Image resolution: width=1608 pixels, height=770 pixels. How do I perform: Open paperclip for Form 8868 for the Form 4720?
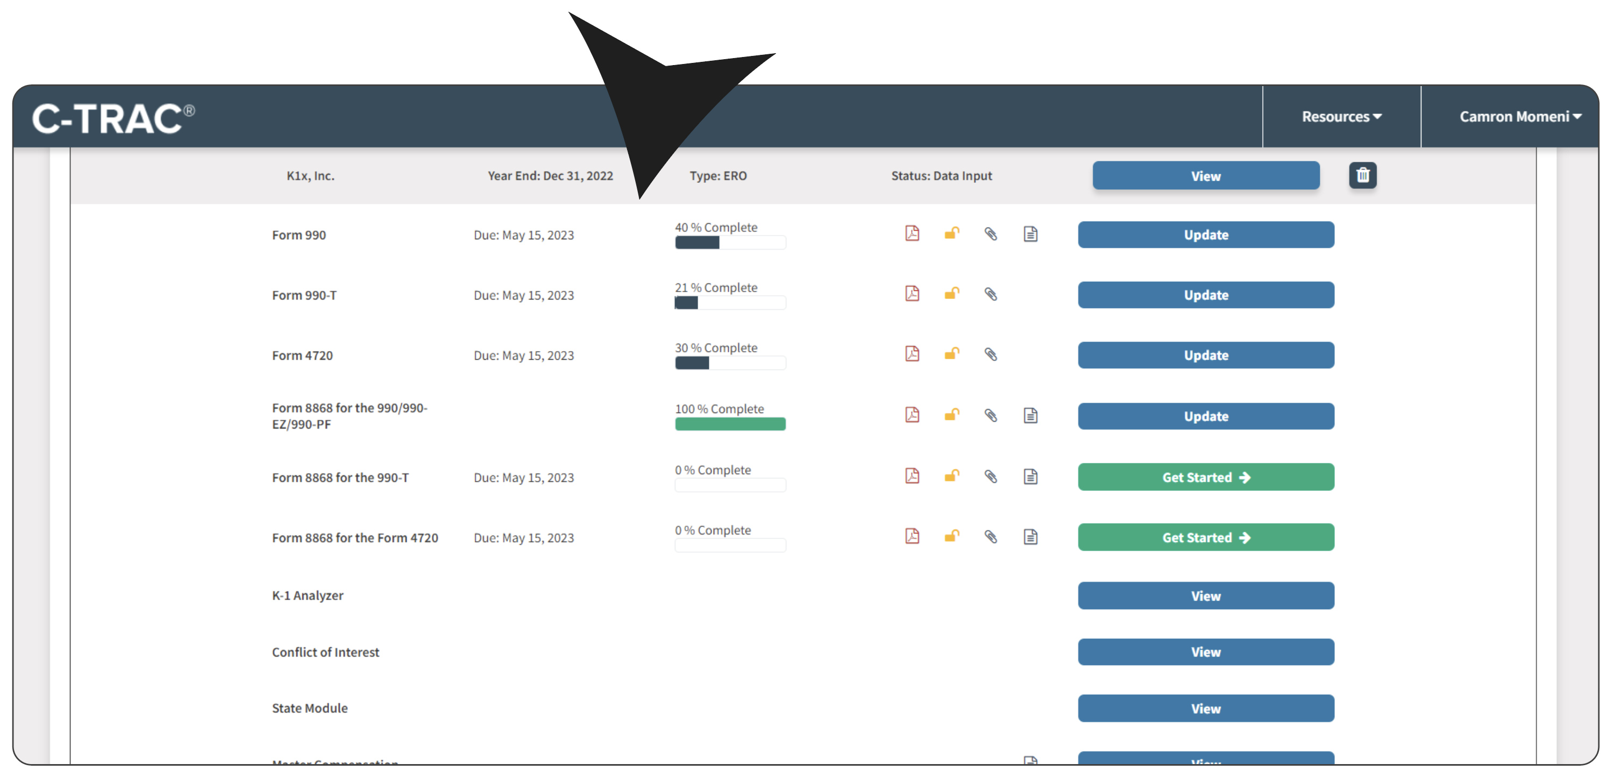pyautogui.click(x=991, y=537)
